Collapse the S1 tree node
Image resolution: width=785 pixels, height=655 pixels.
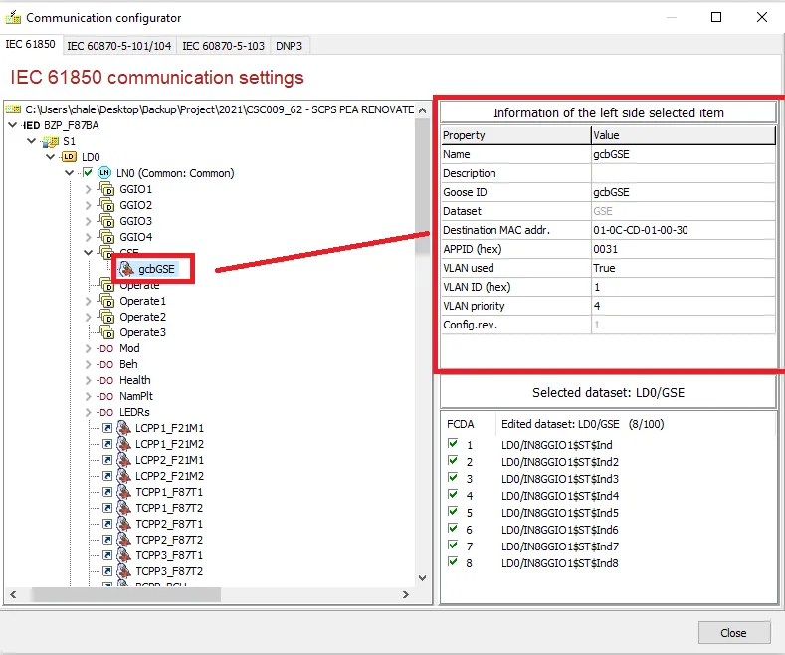[x=32, y=141]
